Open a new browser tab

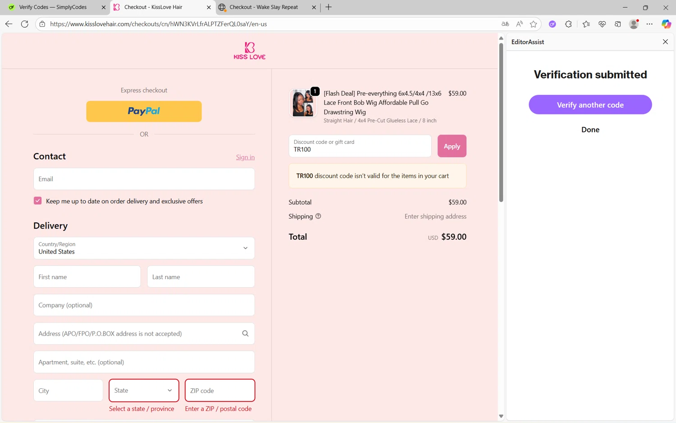point(329,7)
